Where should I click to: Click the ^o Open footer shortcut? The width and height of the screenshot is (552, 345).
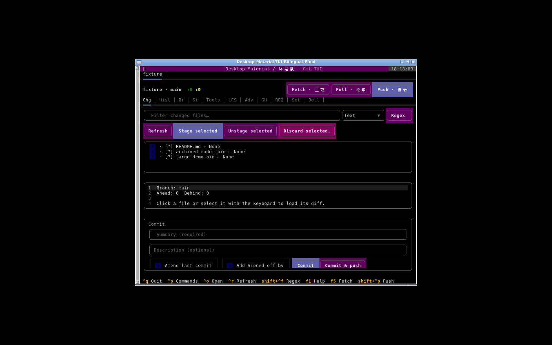coord(213,281)
